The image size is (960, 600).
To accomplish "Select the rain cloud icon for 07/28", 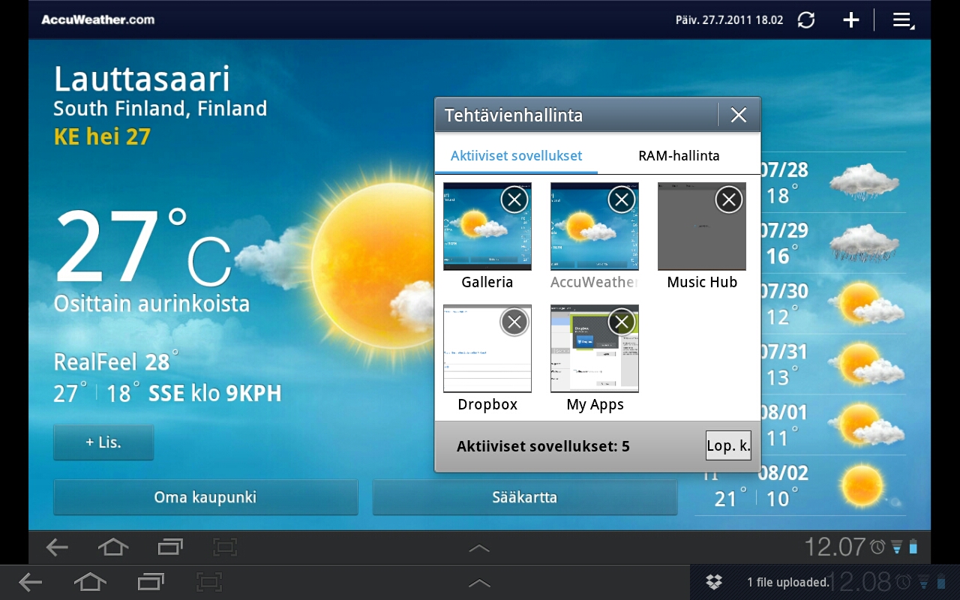I will (864, 181).
